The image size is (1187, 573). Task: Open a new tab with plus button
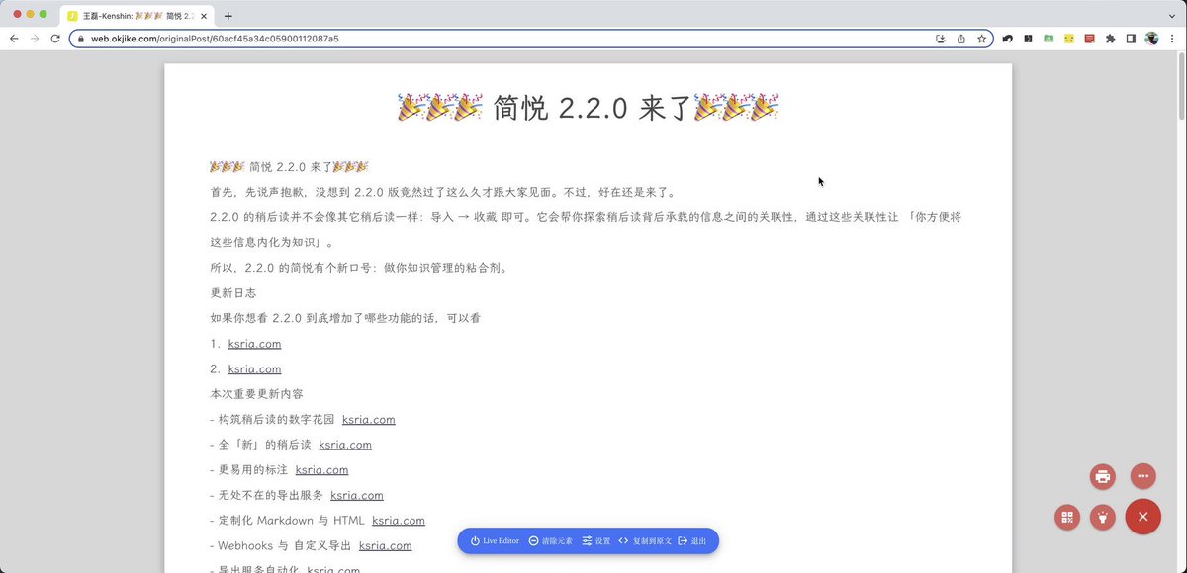(228, 16)
